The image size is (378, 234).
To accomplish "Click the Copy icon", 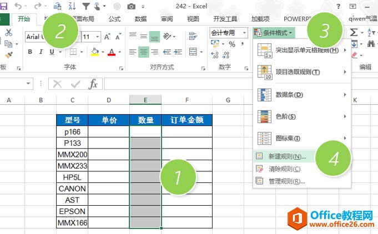I will pos(8,44).
